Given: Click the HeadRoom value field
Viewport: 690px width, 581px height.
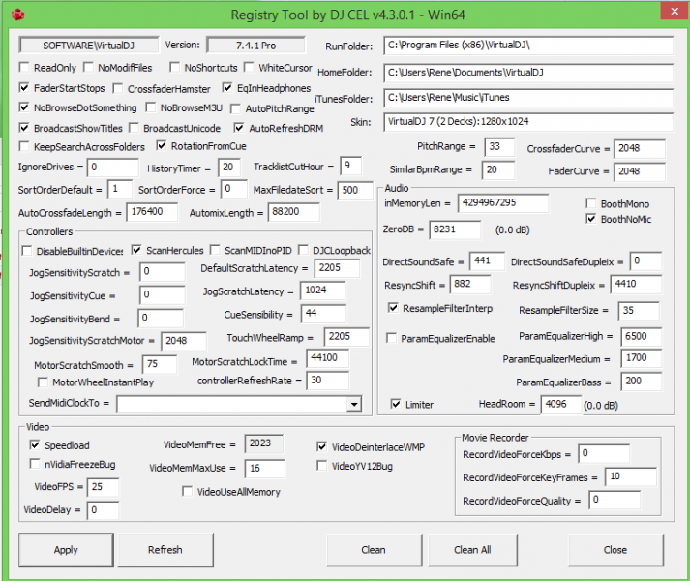Looking at the screenshot, I should pyautogui.click(x=561, y=405).
